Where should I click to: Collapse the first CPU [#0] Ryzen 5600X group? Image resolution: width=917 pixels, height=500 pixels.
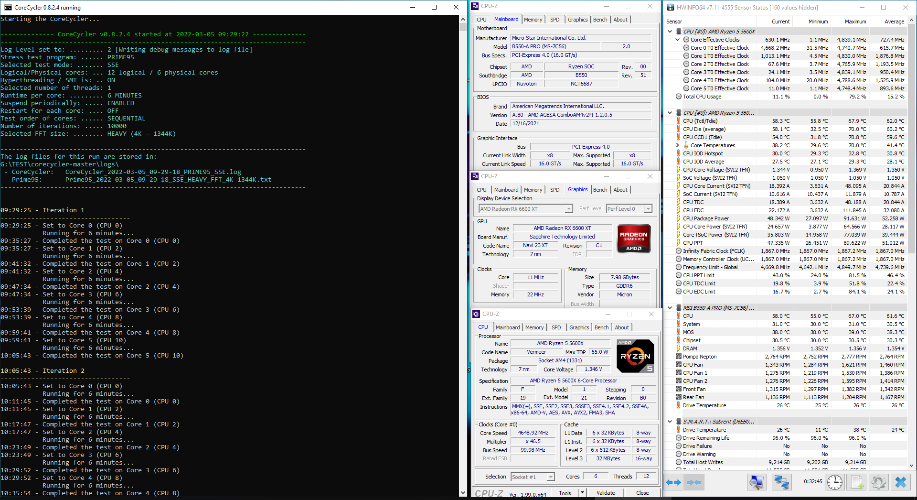pos(670,32)
